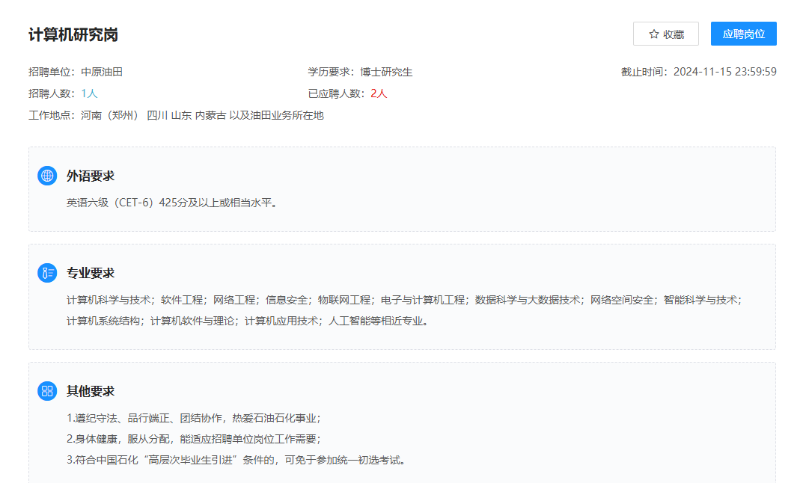Open the 中原油田 recruiting unit link

click(x=101, y=72)
